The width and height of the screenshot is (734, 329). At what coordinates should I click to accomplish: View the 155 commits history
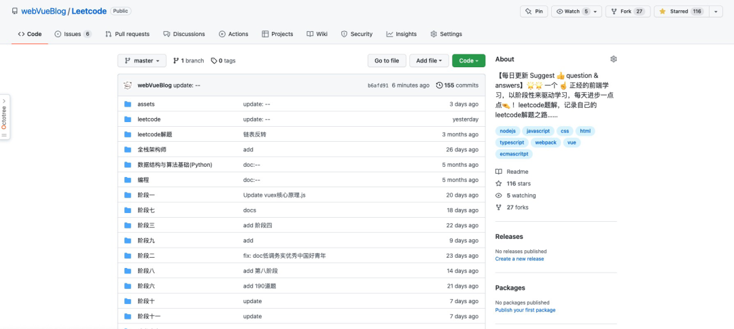[x=457, y=85]
